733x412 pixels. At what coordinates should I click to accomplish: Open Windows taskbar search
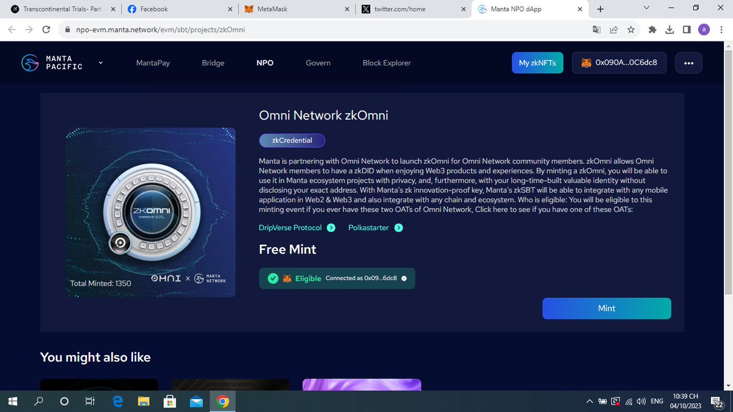click(38, 402)
